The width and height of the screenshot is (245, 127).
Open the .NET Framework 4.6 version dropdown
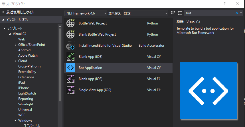86,13
